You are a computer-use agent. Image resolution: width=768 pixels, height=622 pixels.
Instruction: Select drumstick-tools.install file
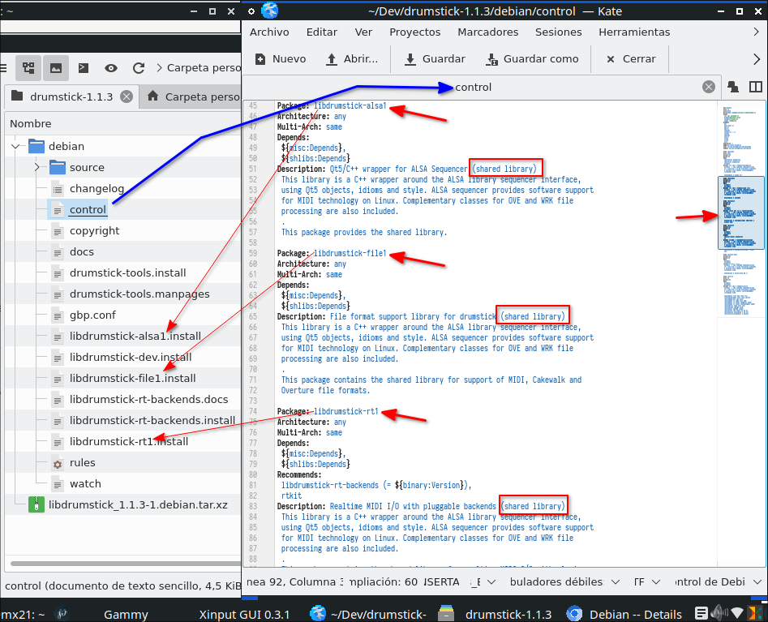(x=127, y=272)
